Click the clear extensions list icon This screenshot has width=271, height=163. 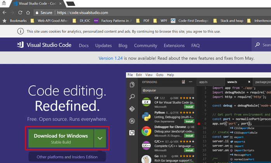(183, 82)
